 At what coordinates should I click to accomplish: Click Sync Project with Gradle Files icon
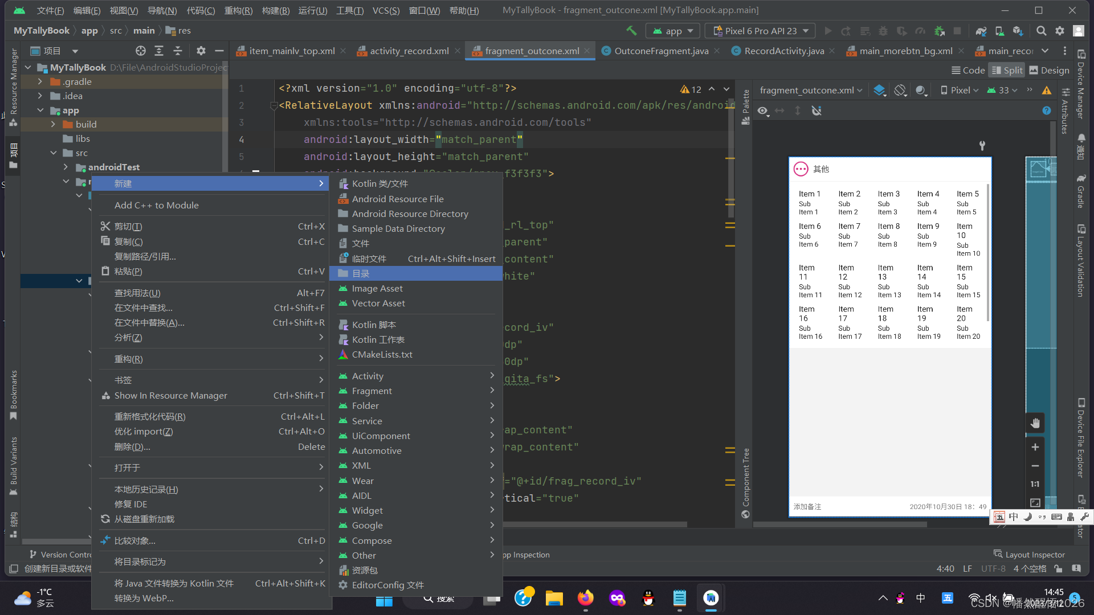981,31
